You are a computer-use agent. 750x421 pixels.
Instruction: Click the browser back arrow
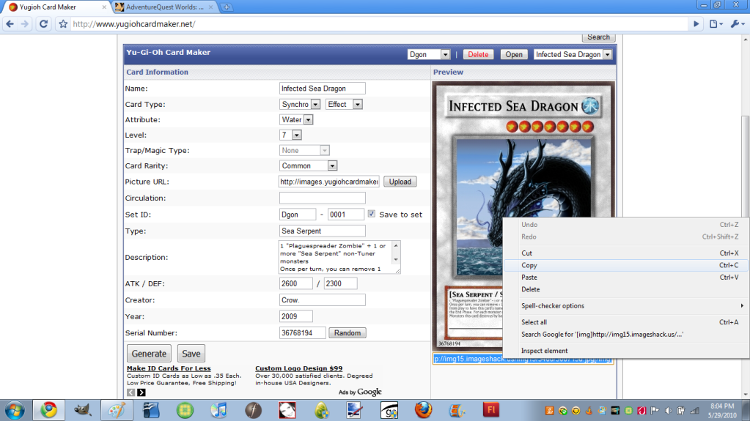coord(10,24)
